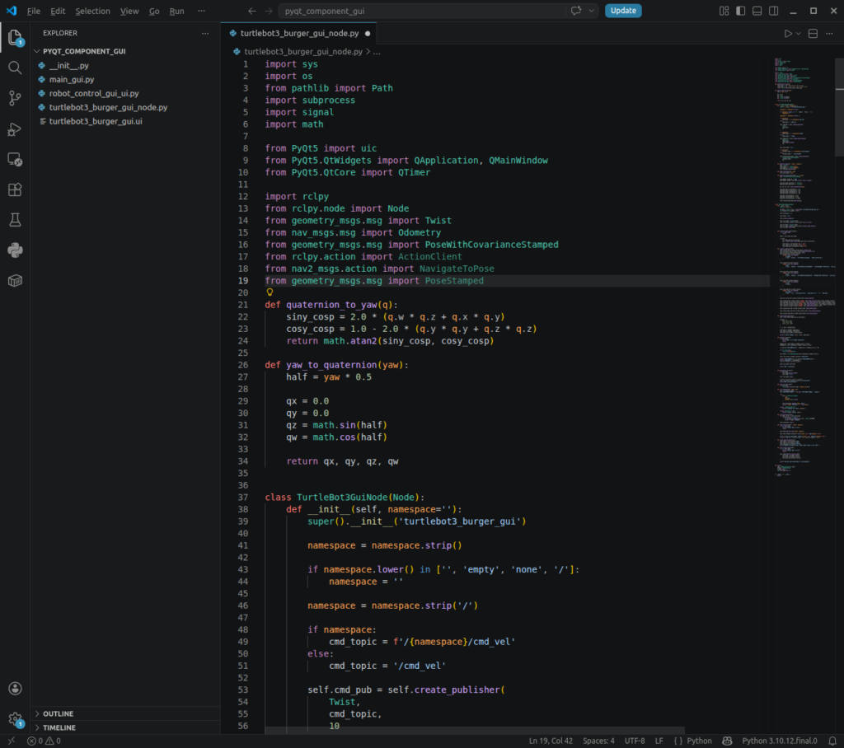This screenshot has width=844, height=748.
Task: Click the minimap code overview
Action: pos(804,266)
